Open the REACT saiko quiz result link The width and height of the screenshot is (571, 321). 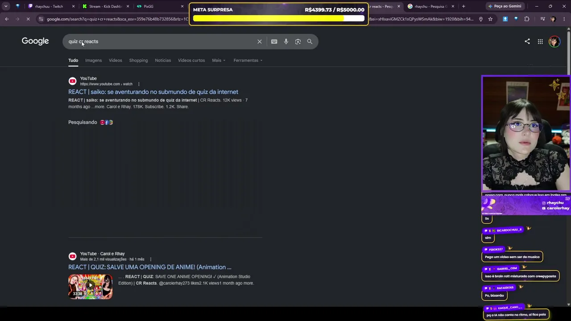[x=153, y=92]
